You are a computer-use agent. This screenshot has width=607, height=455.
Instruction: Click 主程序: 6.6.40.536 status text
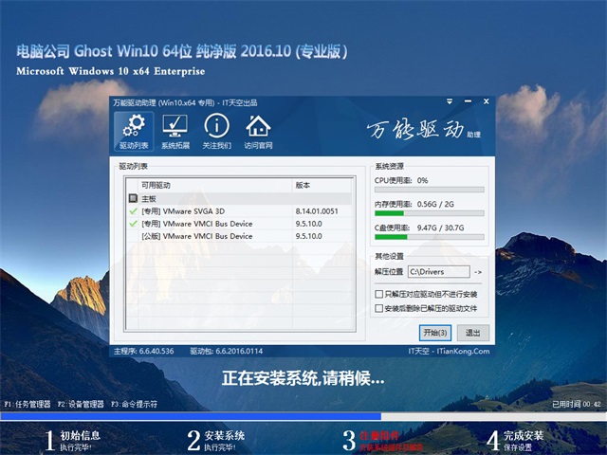(143, 351)
